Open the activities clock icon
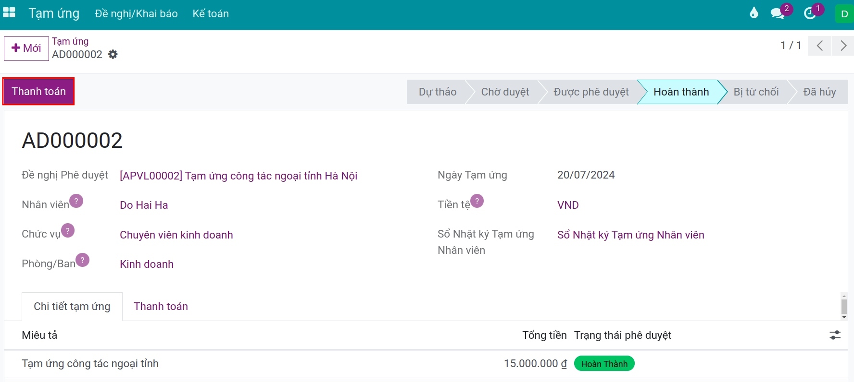The image size is (854, 382). [810, 13]
